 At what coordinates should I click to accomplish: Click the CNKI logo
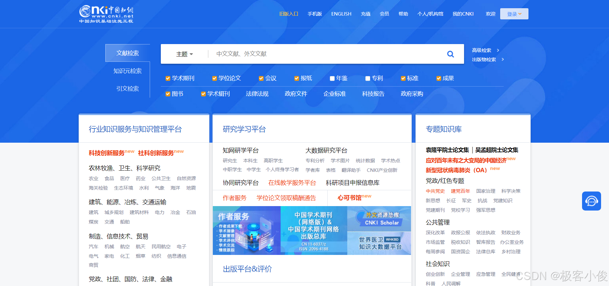106,14
